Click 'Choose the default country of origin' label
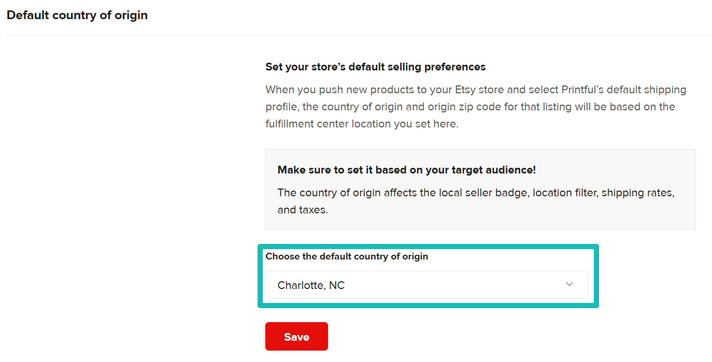The width and height of the screenshot is (712, 362). tap(347, 256)
